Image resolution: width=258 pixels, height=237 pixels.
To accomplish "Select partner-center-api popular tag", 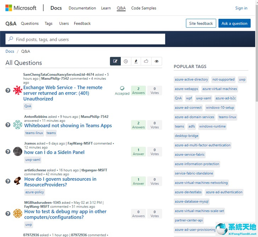I will coord(189,220).
